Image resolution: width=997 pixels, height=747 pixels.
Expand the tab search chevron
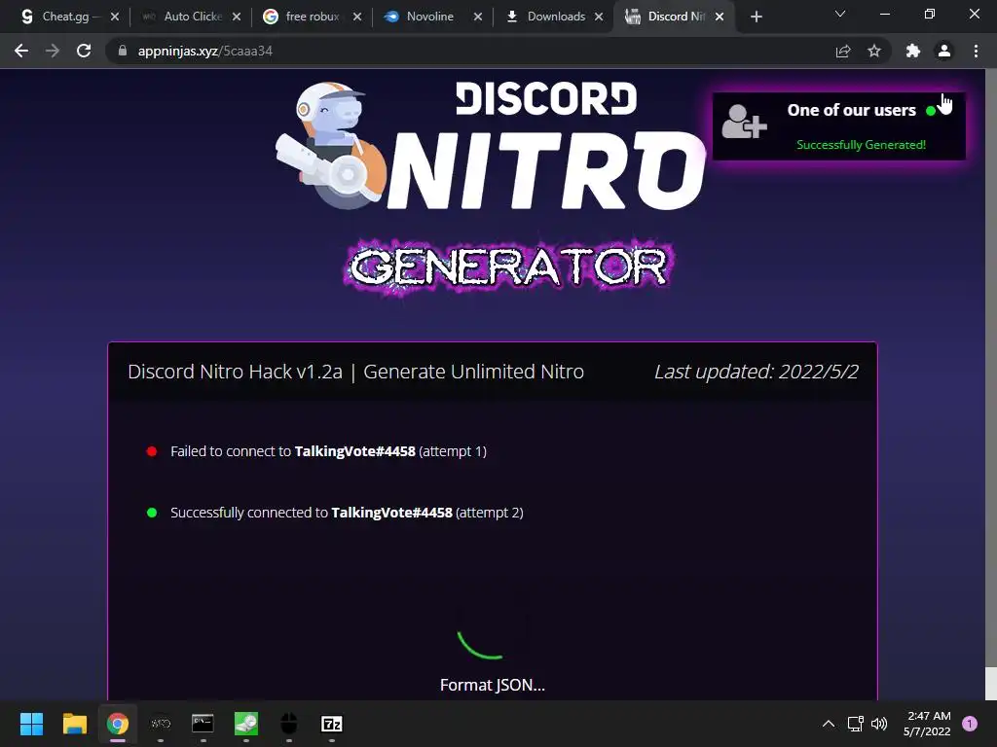coord(840,14)
